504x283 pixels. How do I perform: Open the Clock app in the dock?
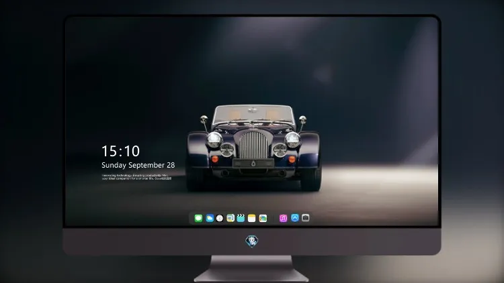pos(220,219)
